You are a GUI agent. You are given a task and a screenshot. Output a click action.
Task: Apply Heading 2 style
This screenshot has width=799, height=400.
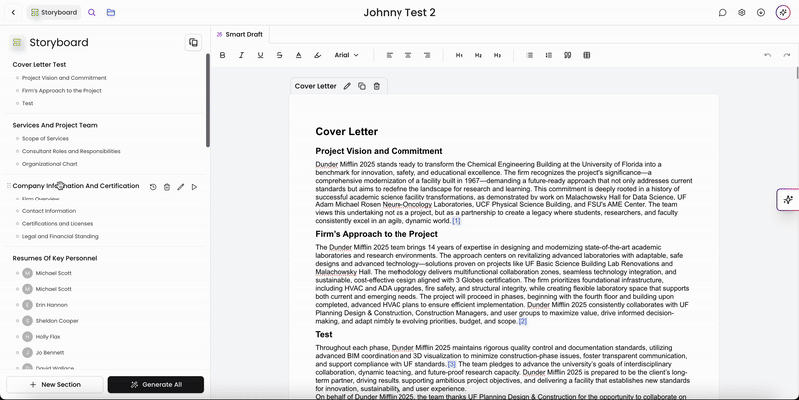click(478, 55)
